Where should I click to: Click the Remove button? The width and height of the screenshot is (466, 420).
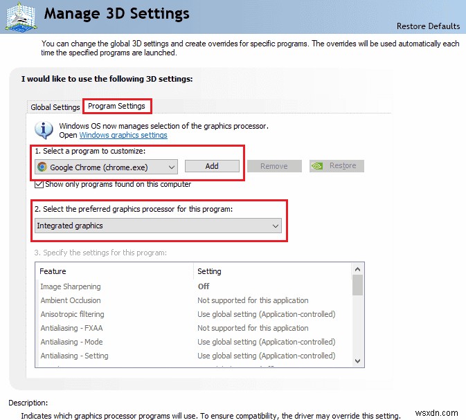[274, 166]
